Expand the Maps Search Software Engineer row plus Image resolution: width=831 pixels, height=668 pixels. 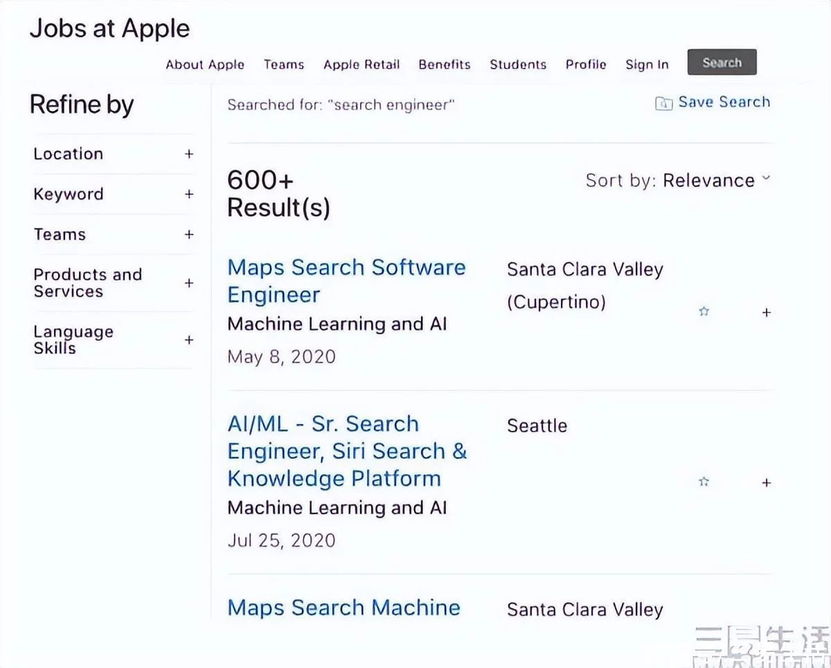click(x=766, y=313)
